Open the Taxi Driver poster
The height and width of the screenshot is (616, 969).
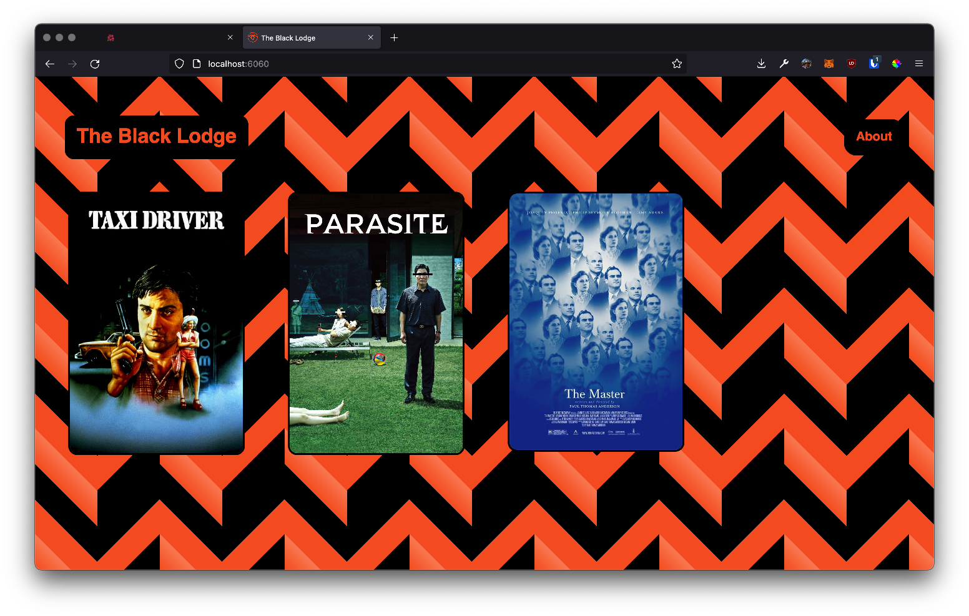click(156, 323)
